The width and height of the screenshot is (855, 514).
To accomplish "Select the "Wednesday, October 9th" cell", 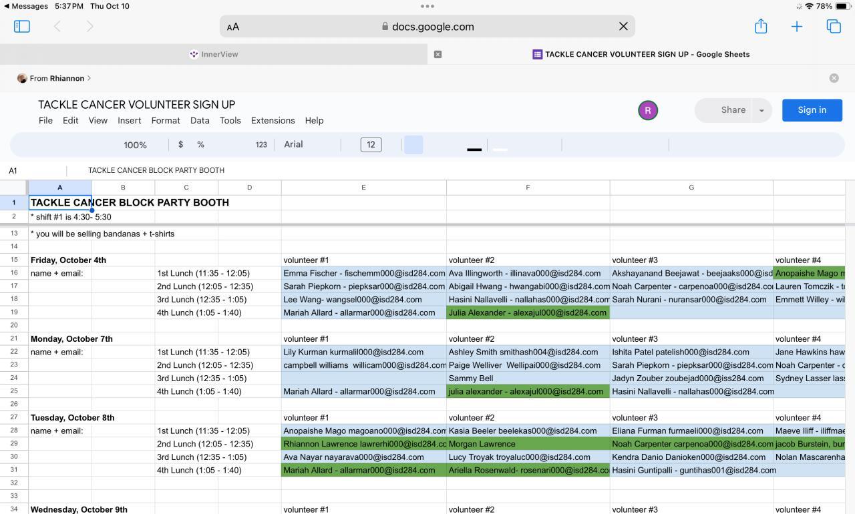I will coord(59,509).
